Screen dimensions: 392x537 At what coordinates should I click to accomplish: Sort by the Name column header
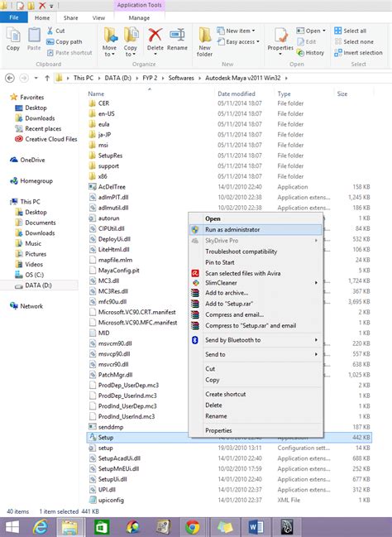coord(96,93)
